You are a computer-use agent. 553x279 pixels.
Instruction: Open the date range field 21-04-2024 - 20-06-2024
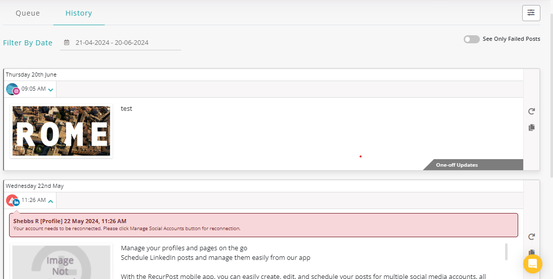(x=121, y=43)
